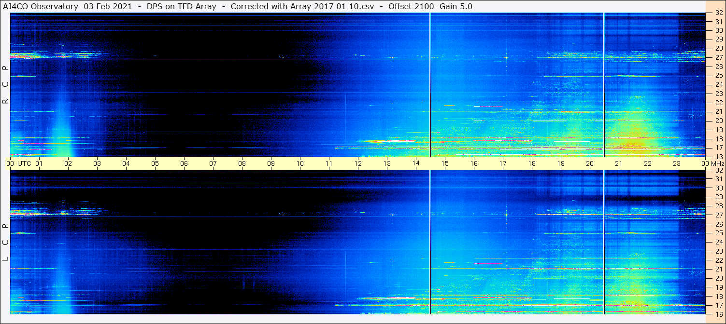Select hour 04 on the time axis
This screenshot has width=726, height=324.
[x=126, y=163]
